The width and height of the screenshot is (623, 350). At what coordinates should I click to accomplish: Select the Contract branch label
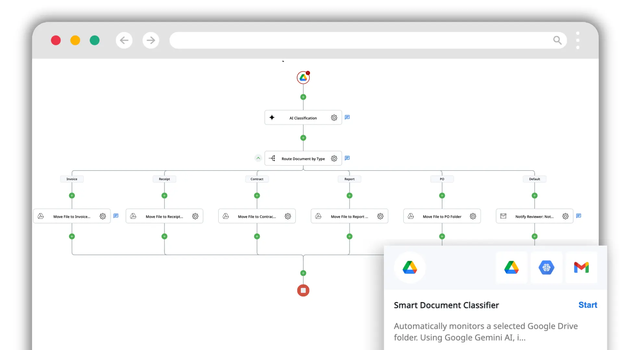click(257, 179)
